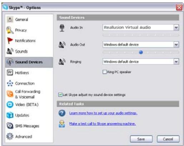Click the red Notifications flag icon
The height and width of the screenshot is (146, 184).
click(10, 41)
